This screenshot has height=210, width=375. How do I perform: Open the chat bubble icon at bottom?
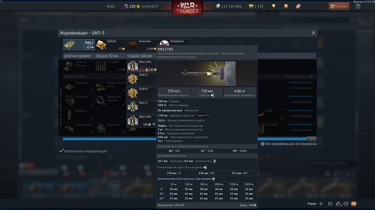[x=346, y=204]
